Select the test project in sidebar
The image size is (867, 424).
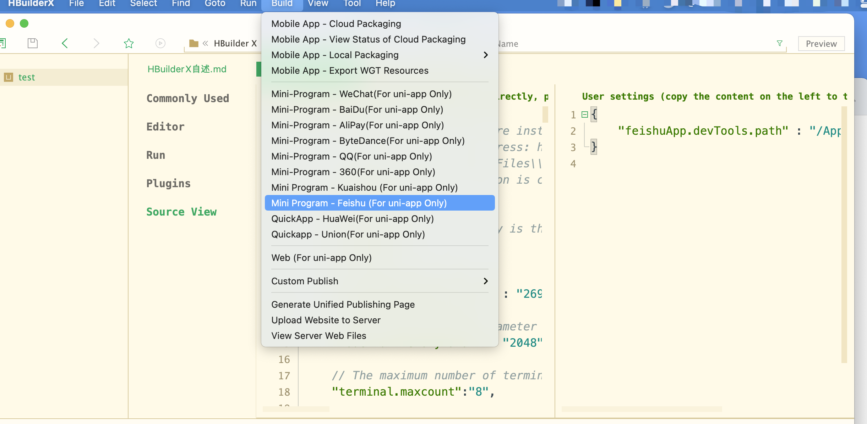click(27, 77)
